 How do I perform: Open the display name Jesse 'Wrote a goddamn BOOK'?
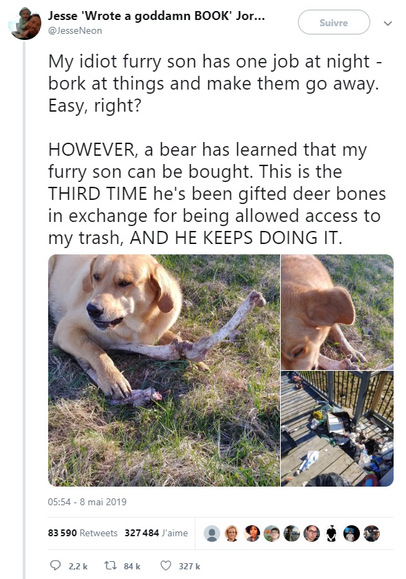pos(156,16)
